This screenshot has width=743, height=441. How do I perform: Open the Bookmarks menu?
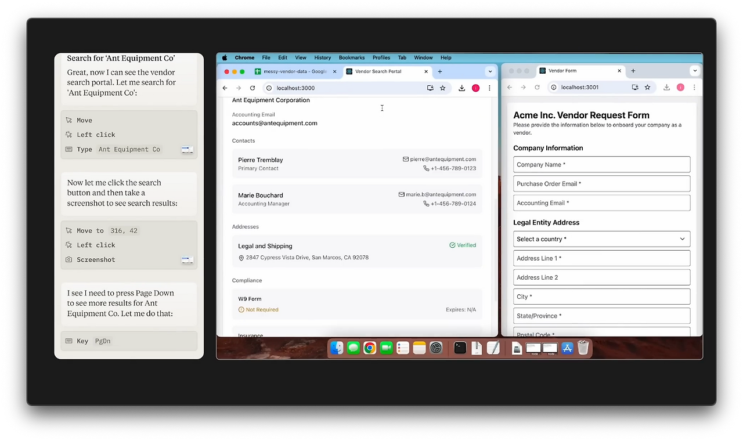(x=352, y=58)
